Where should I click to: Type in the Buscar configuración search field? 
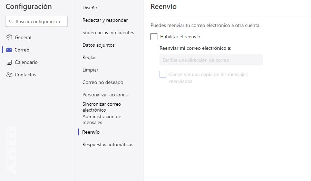(x=38, y=21)
